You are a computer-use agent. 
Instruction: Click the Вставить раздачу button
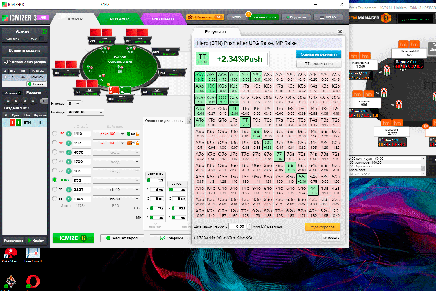coord(24,50)
